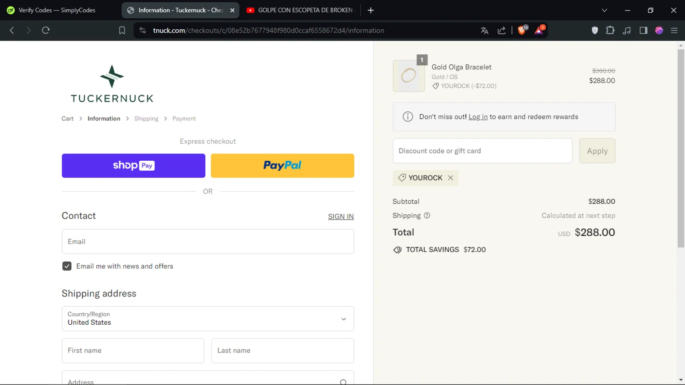Select the Information breadcrumb
The height and width of the screenshot is (385, 685).
tap(104, 119)
